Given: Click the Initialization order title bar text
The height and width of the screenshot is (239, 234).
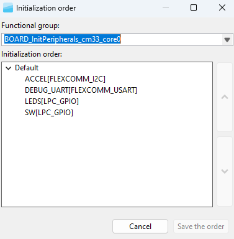Looking at the screenshot, I should 46,8.
